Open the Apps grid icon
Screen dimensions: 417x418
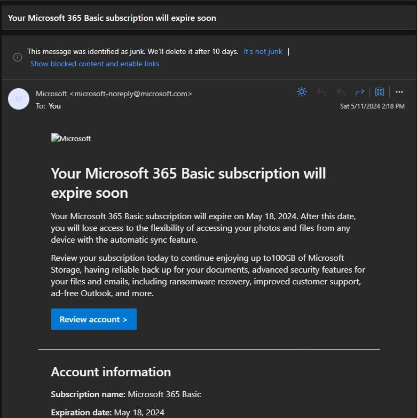pos(380,92)
